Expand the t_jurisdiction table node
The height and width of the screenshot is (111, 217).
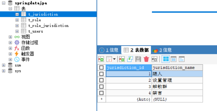[x=17, y=14]
